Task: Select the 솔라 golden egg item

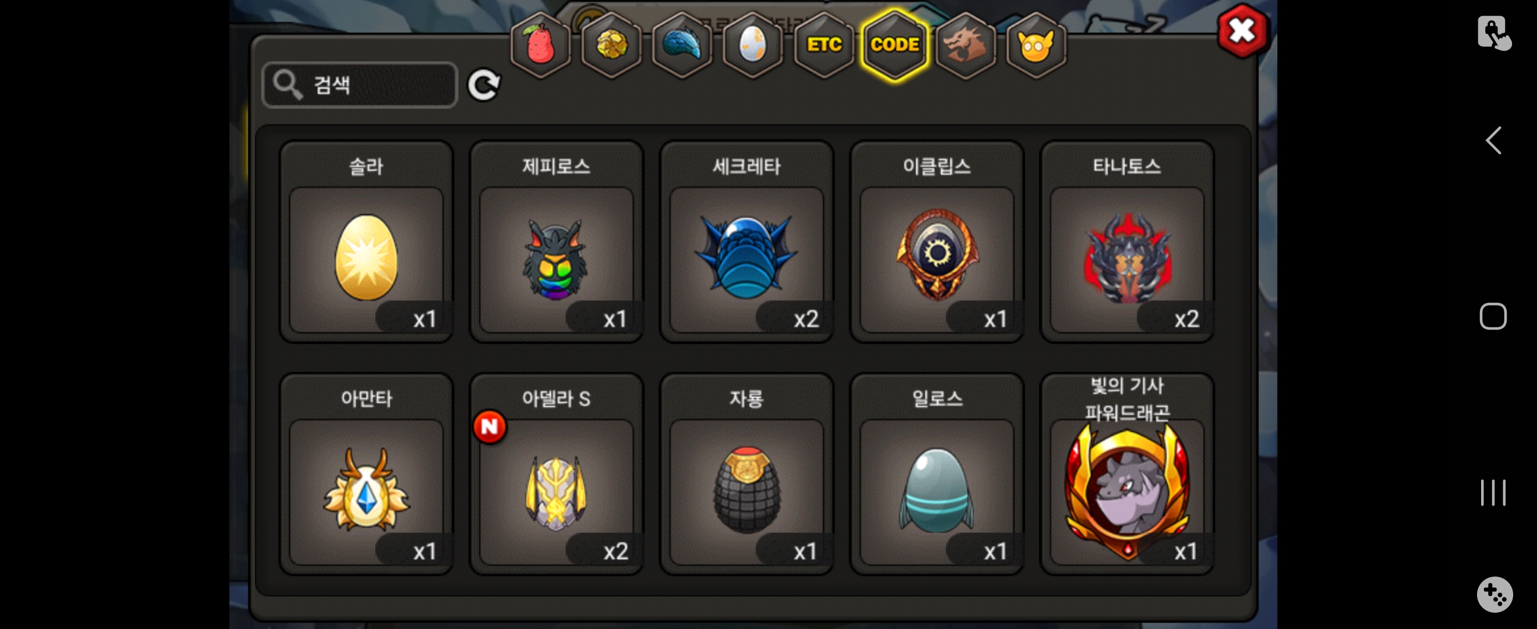Action: (x=366, y=242)
